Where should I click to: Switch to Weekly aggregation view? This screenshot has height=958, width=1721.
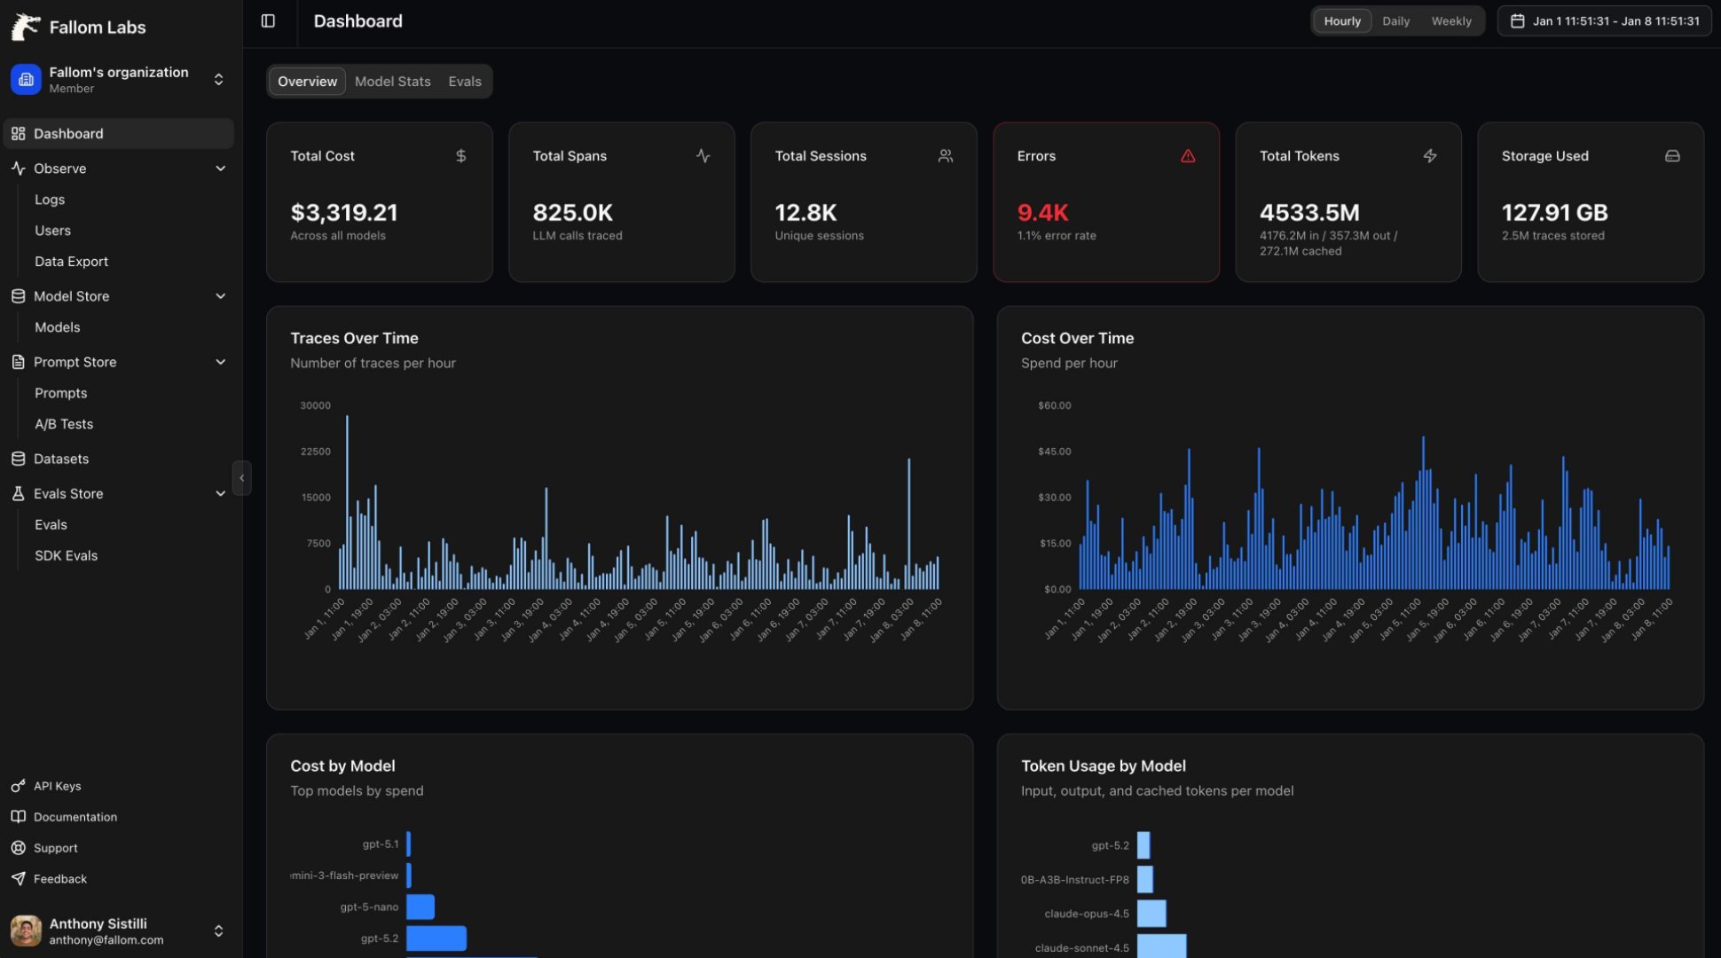1451,20
